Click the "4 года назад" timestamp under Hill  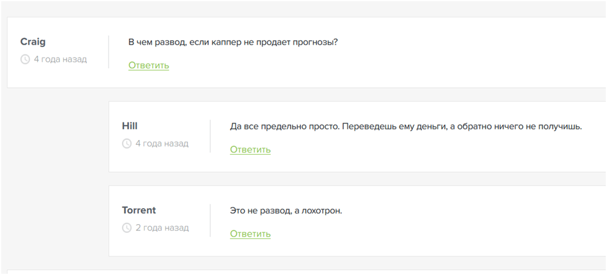coord(162,144)
